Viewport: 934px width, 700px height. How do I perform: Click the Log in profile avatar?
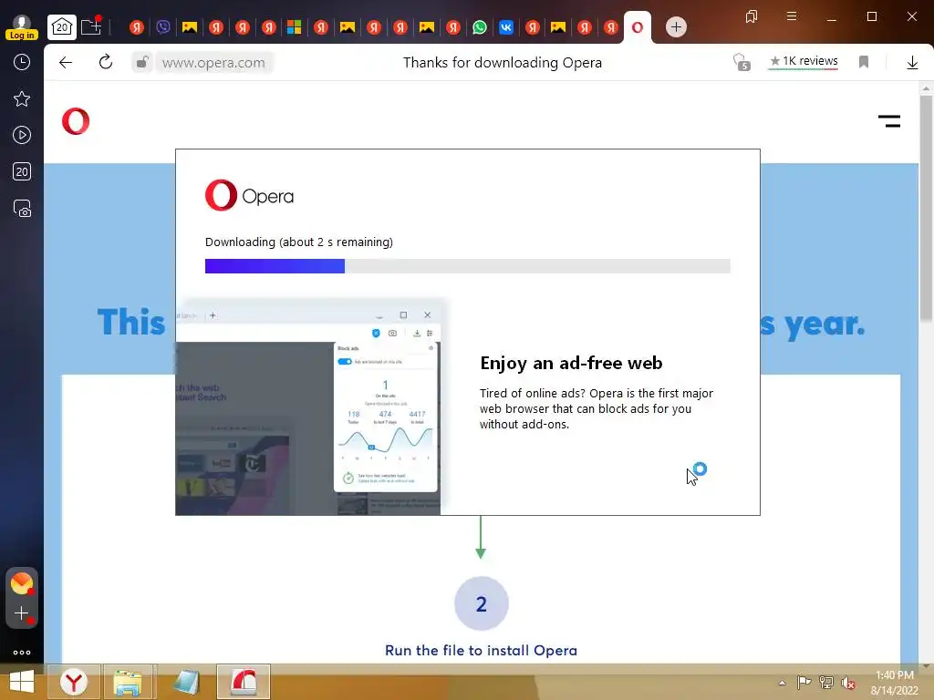coord(22,26)
